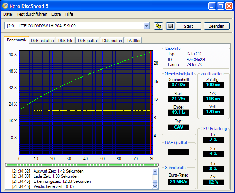Click the random access time 100 ms

pos(213,85)
